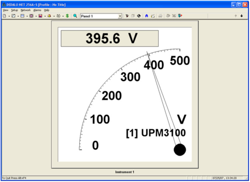Click the gray up arrow icon

pyautogui.click(x=236, y=16)
